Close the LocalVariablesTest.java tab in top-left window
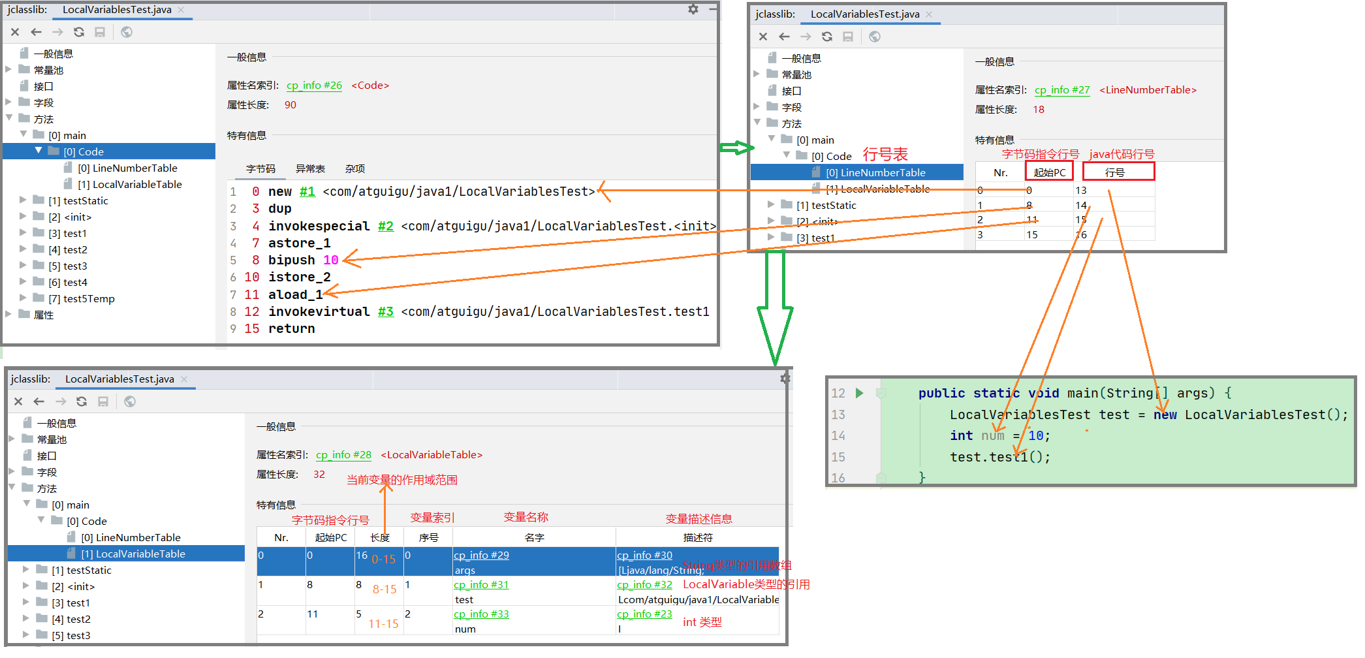 pos(181,10)
